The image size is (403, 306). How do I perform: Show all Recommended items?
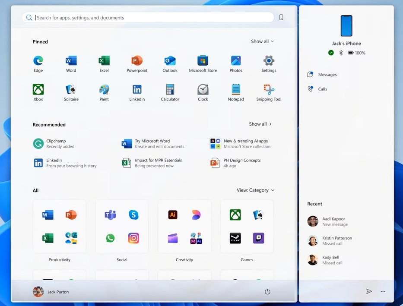tap(260, 124)
